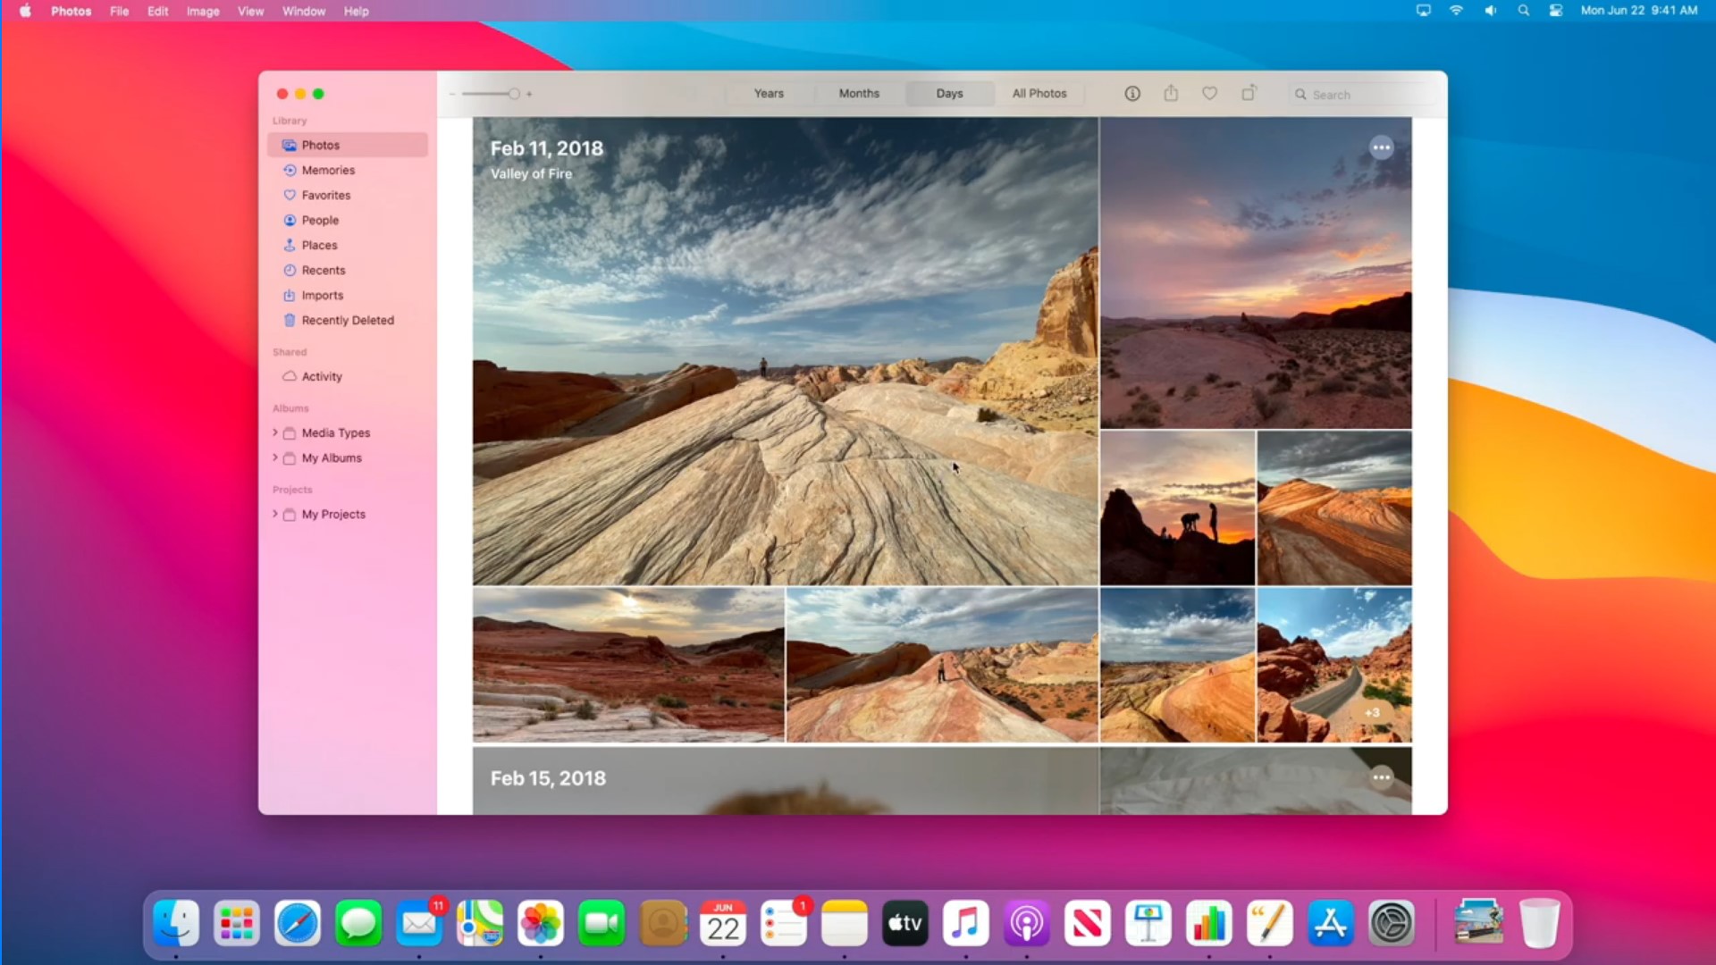The height and width of the screenshot is (965, 1716).
Task: Toggle the Favorite heart icon
Action: (1209, 93)
